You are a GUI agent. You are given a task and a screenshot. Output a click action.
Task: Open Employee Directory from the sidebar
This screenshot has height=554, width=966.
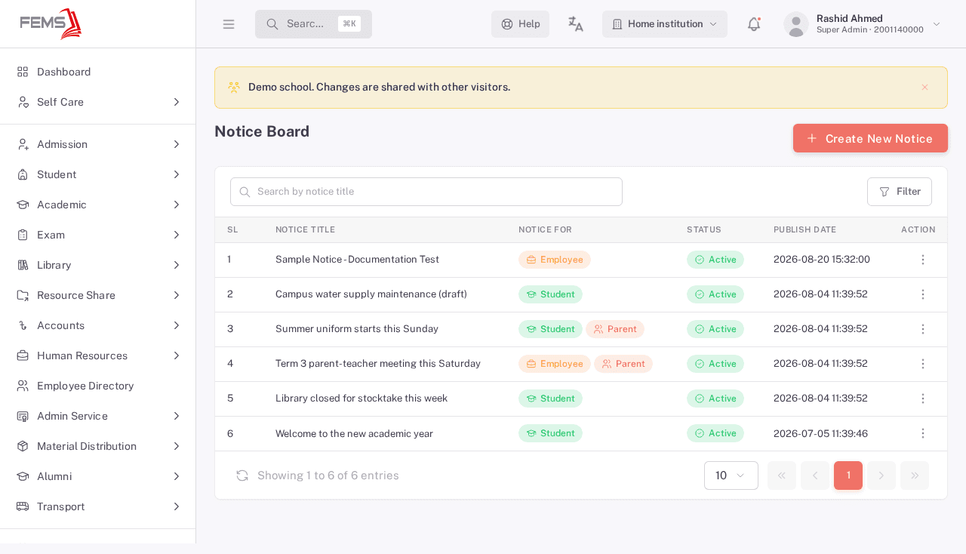pyautogui.click(x=98, y=386)
